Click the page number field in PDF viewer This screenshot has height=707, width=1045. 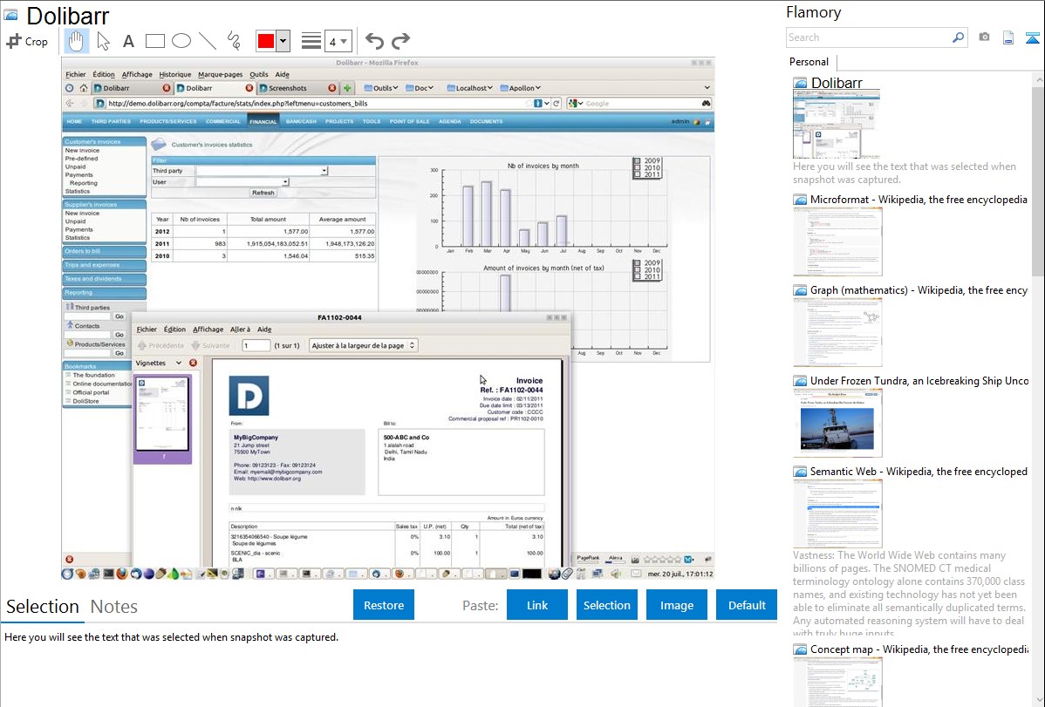[256, 345]
